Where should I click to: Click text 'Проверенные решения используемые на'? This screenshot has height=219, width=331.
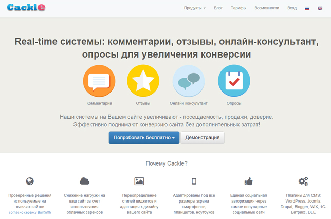pyautogui.click(x=30, y=198)
